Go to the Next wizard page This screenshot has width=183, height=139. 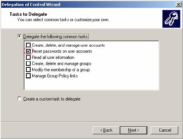click(x=133, y=130)
